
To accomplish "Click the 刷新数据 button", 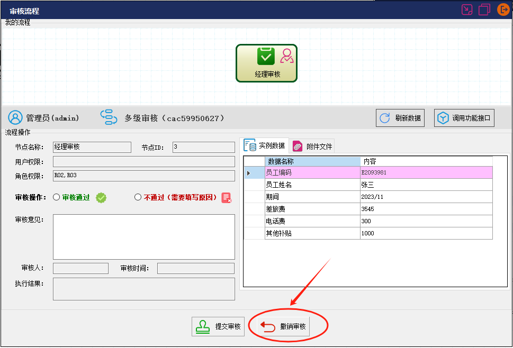I will pyautogui.click(x=400, y=118).
